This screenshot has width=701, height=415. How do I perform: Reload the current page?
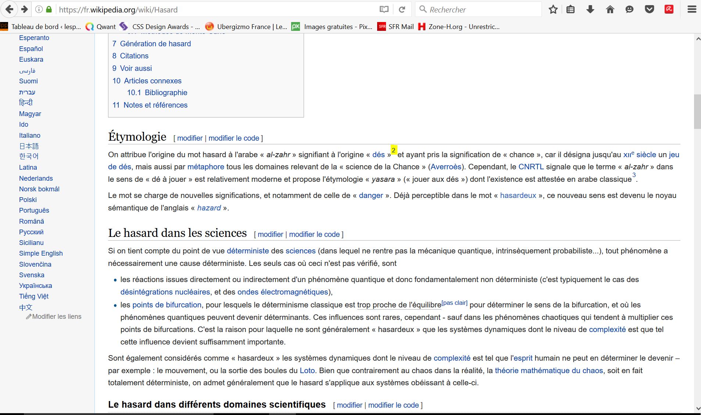pos(402,10)
